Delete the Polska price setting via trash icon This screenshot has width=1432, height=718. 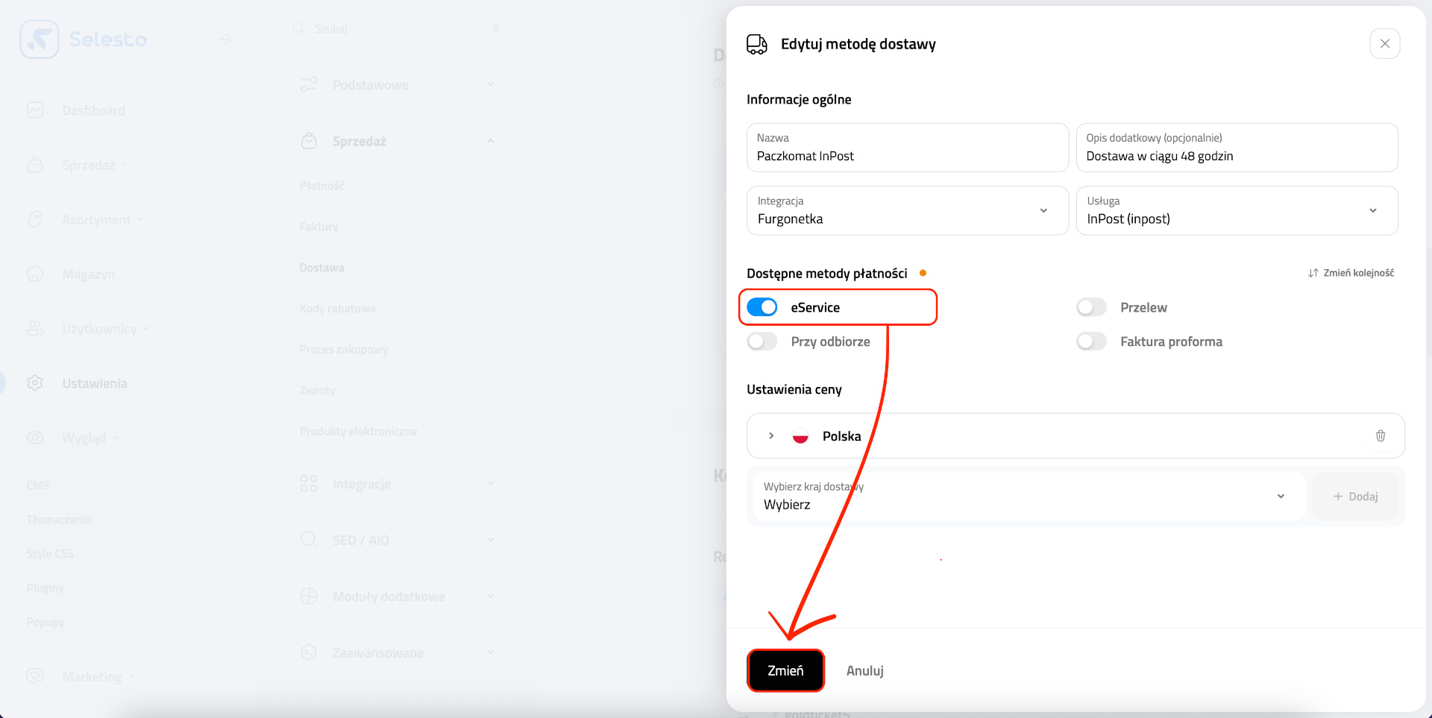pos(1380,435)
